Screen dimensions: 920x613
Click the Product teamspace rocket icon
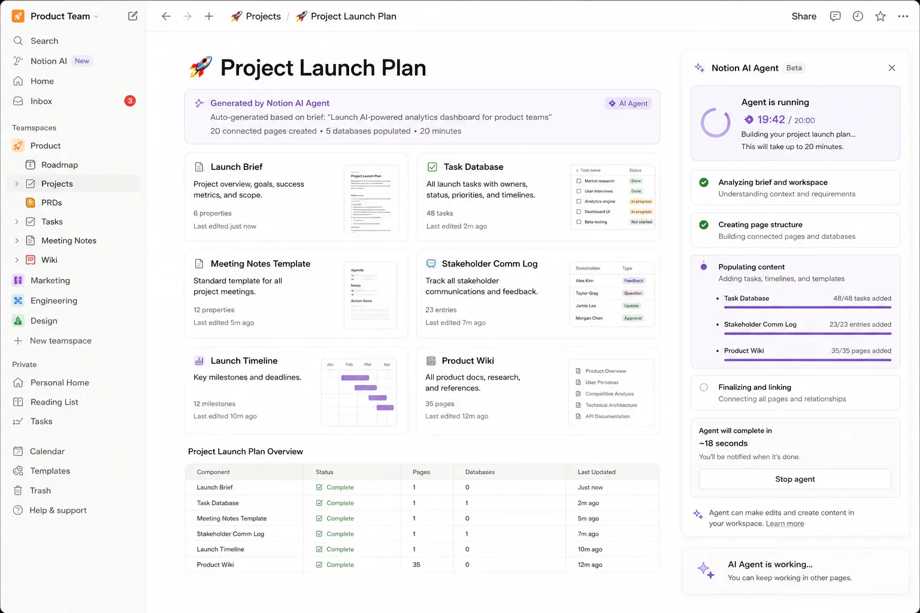pyautogui.click(x=18, y=145)
